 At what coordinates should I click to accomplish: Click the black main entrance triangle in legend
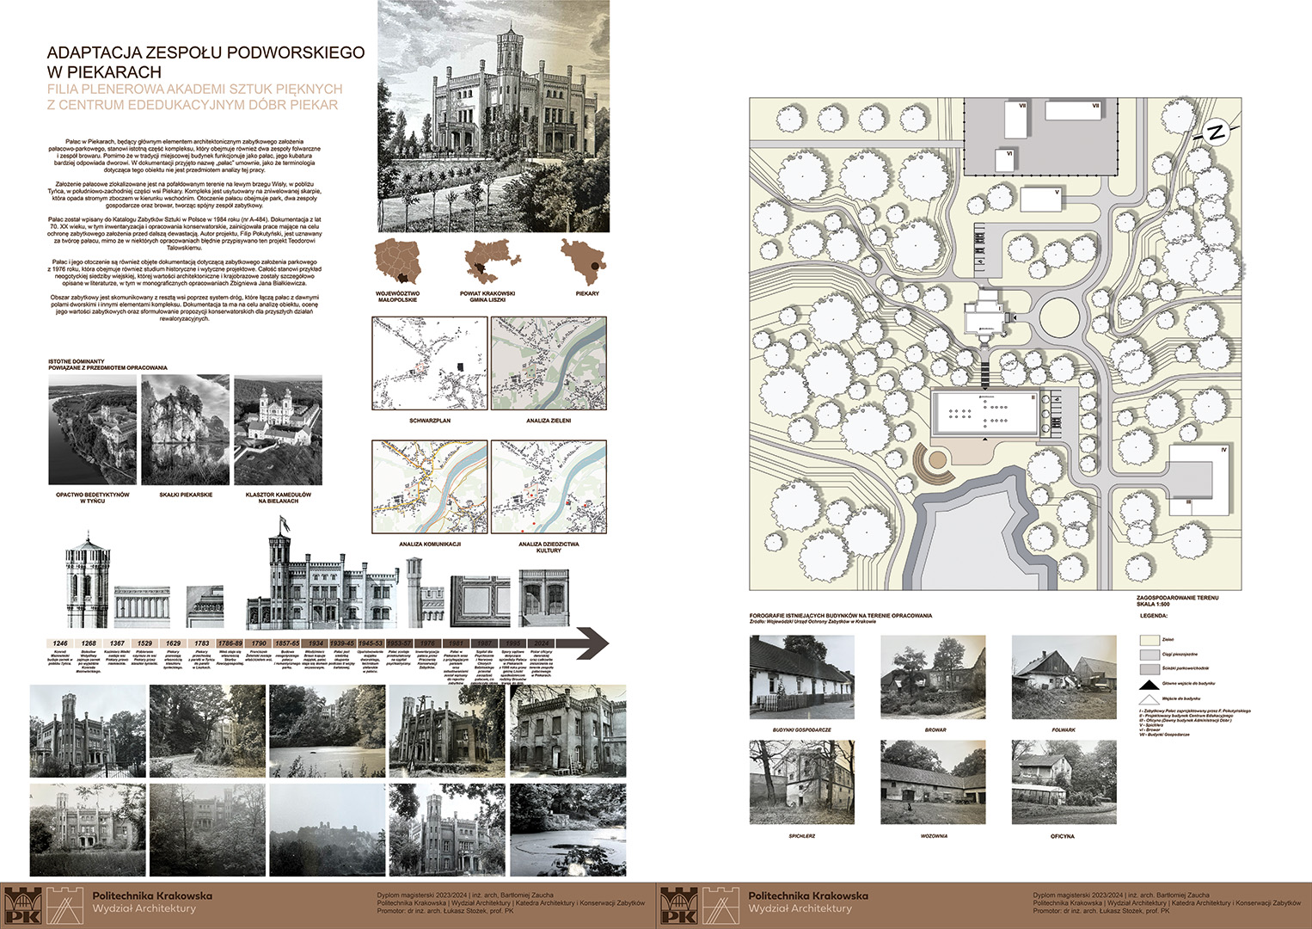coord(1149,685)
